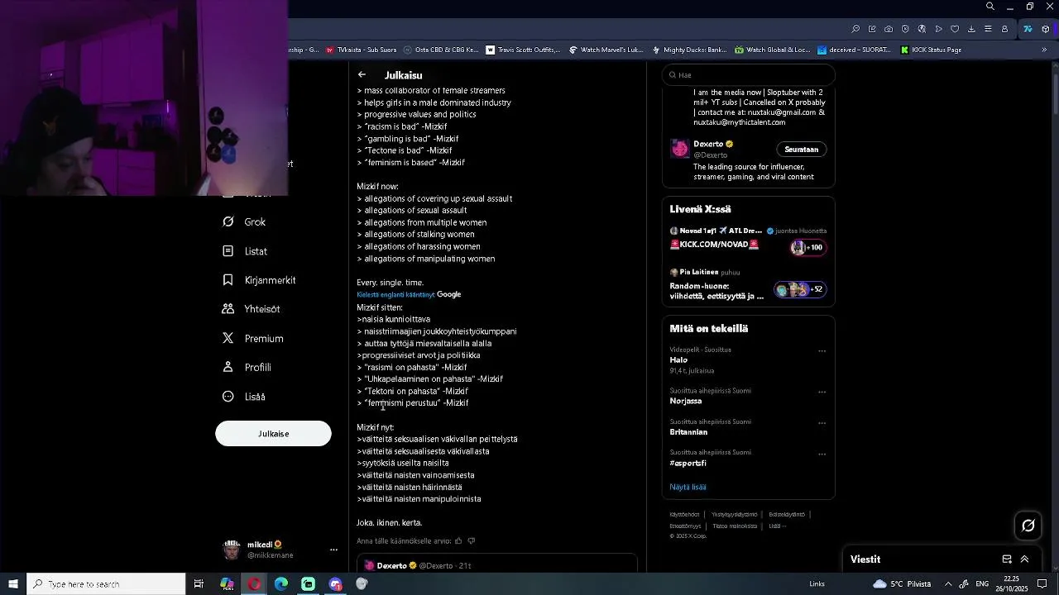1059x595 pixels.
Task: Click browser search magnifier in title bar
Action: point(990,7)
